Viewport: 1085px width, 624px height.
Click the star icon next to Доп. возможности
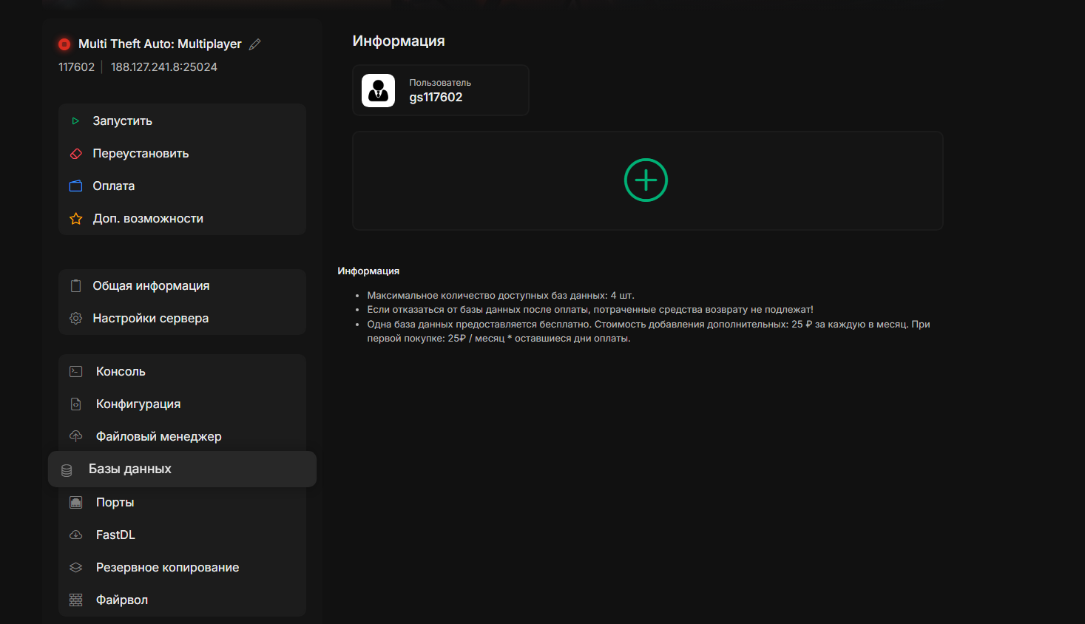pos(75,218)
